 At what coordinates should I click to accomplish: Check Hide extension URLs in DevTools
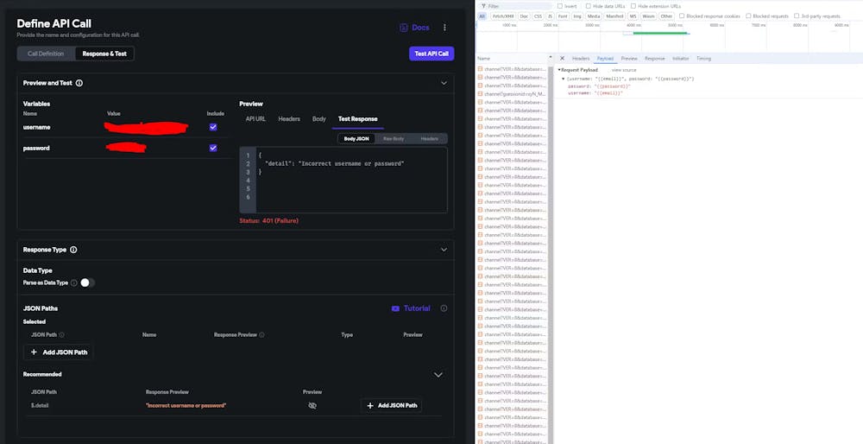(633, 6)
